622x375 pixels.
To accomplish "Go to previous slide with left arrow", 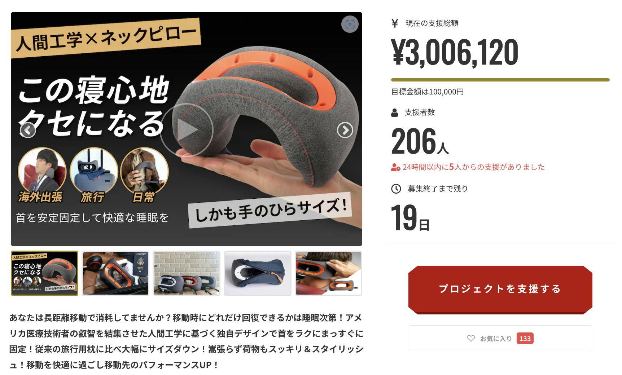I will (28, 130).
